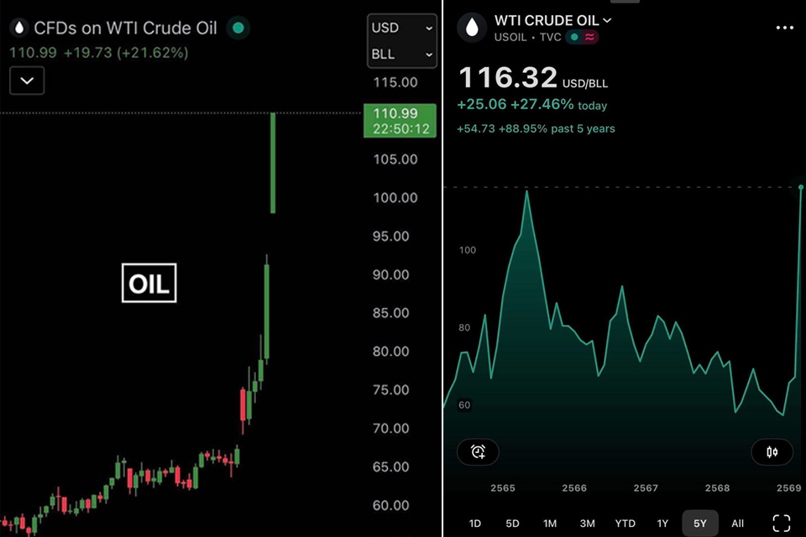806x537 pixels.
Task: Enter fullscreen chart mode
Action: tap(782, 523)
